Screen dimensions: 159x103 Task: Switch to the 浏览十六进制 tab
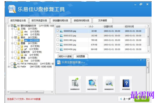[65, 56]
